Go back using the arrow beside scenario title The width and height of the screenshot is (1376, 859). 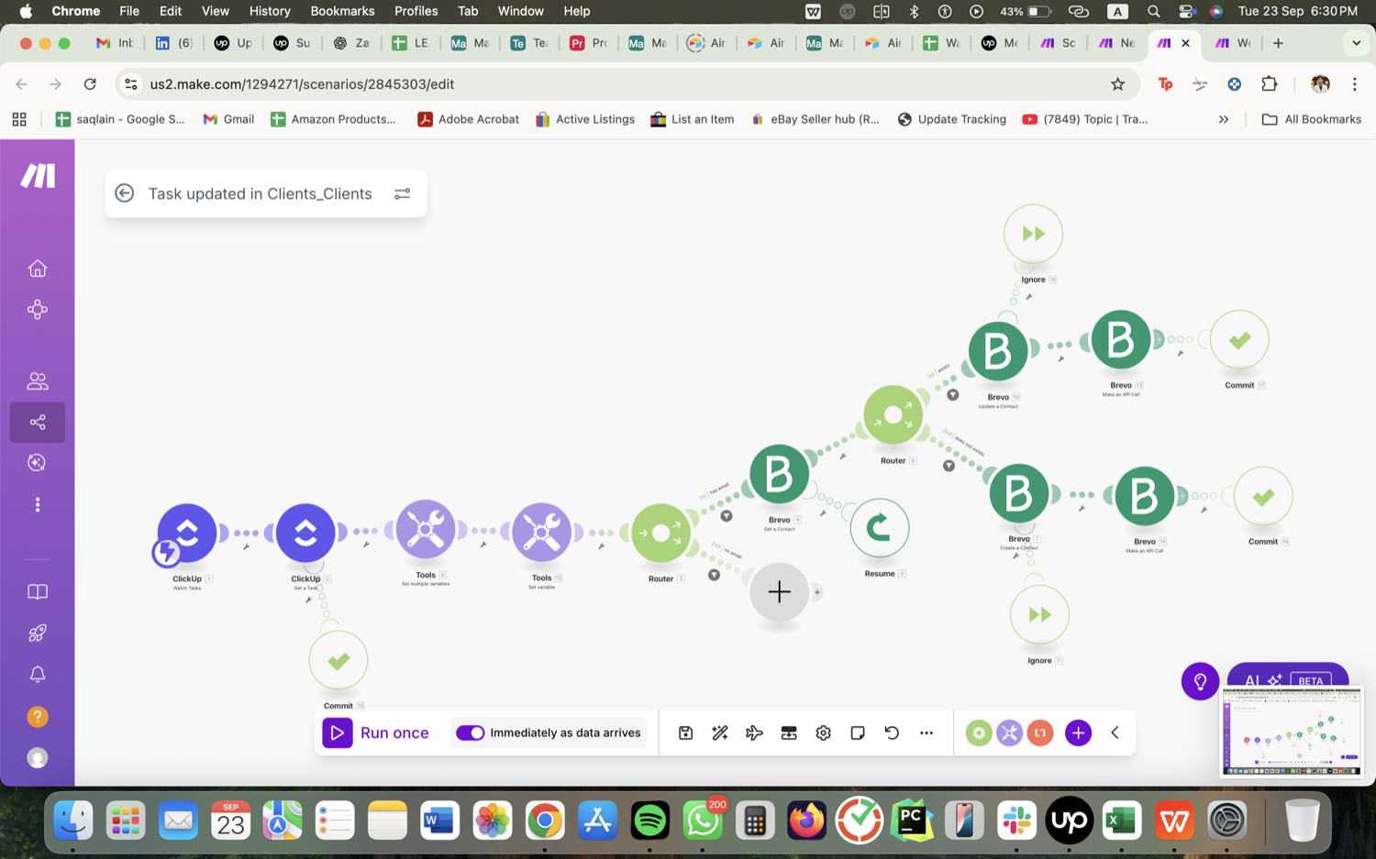point(125,193)
